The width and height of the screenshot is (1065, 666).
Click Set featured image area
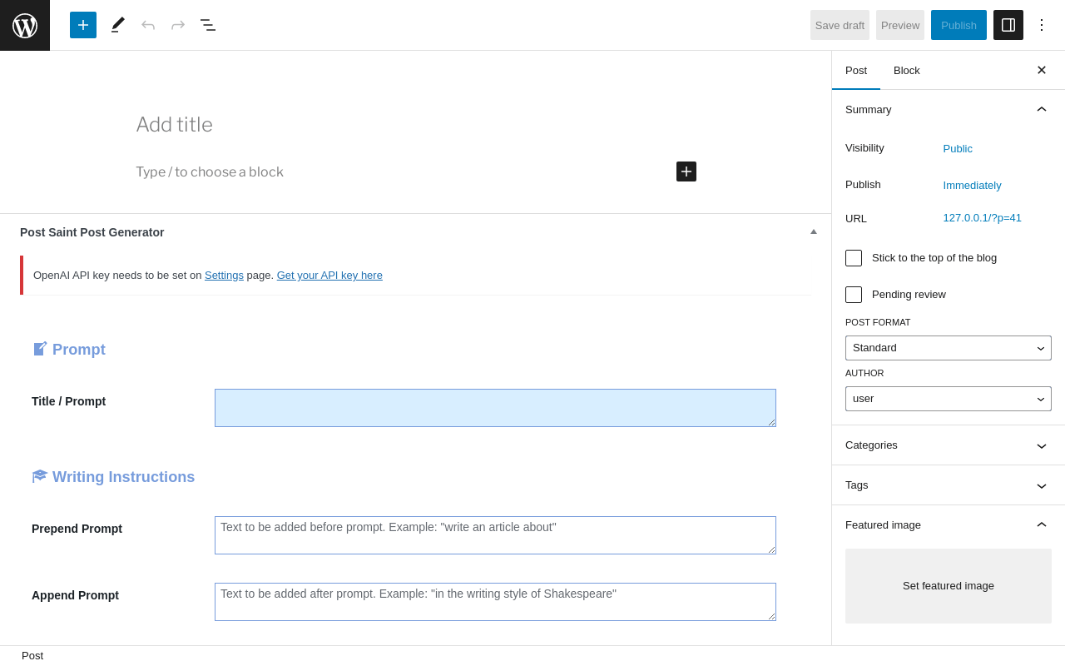[x=949, y=586]
